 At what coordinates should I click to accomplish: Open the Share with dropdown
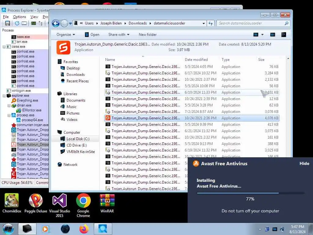[119, 35]
